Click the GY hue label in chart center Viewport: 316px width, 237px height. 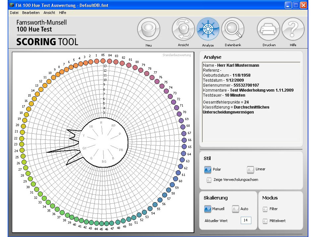click(x=85, y=148)
